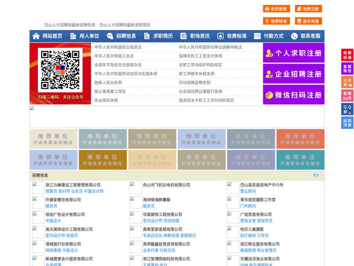354x266 pixels.
Task: Open 客服QQ号 in the floating sidebar
Action: [347, 96]
